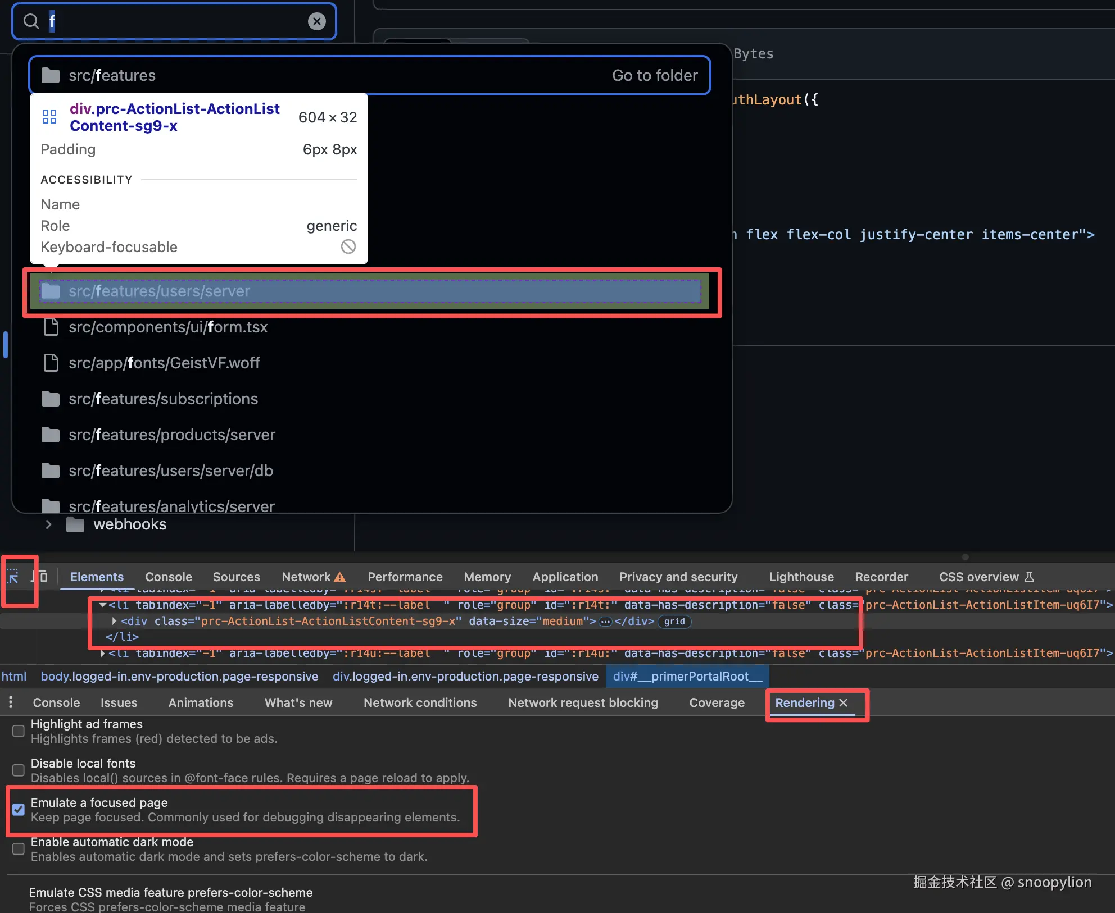The height and width of the screenshot is (913, 1115).
Task: Enable the Highlight ad frames checkbox
Action: coord(19,731)
